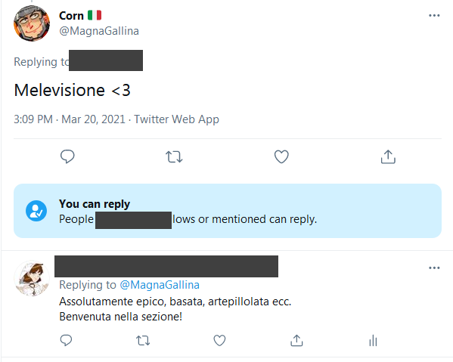
Task: Click the Twitter Web App source label
Action: (x=176, y=119)
